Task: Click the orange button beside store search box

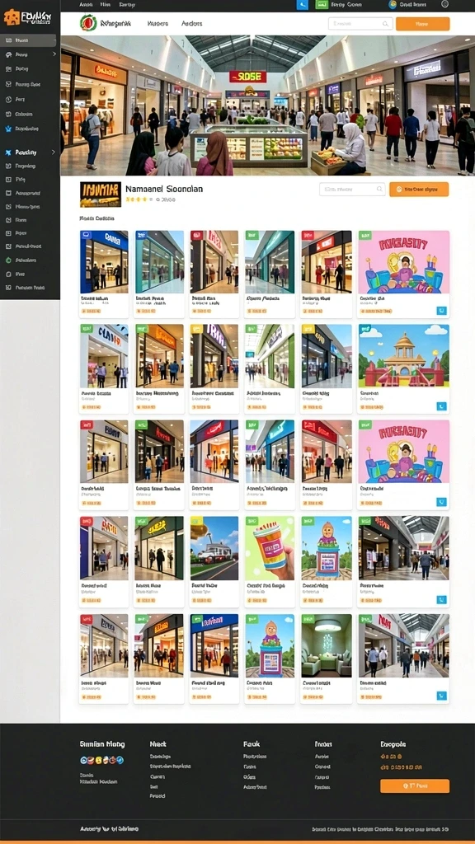Action: click(419, 189)
